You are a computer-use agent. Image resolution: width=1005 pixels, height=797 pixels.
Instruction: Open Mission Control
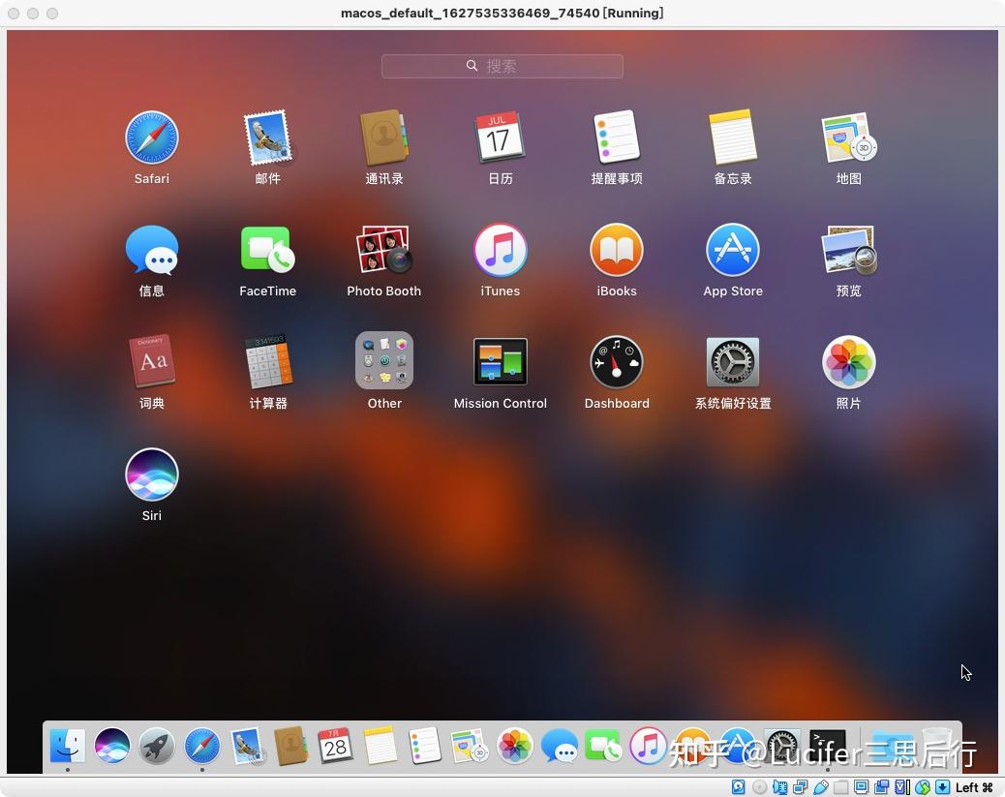pyautogui.click(x=501, y=361)
